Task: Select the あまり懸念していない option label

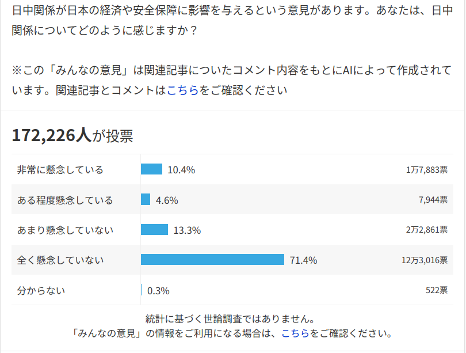Action: pos(65,230)
